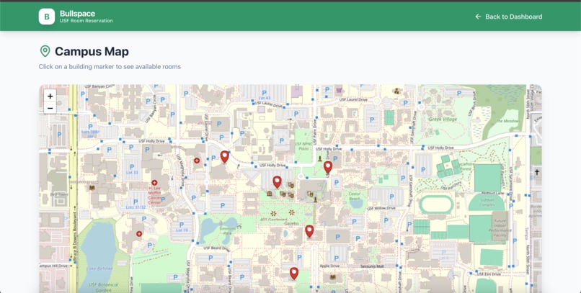Click the Future Indoor Performance Facility label
This screenshot has height=293, width=581.
pos(500,228)
